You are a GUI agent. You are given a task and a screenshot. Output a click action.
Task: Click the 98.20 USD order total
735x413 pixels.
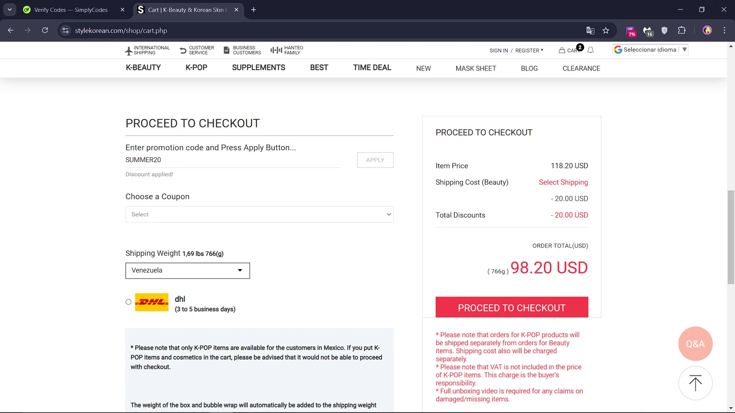(x=549, y=268)
